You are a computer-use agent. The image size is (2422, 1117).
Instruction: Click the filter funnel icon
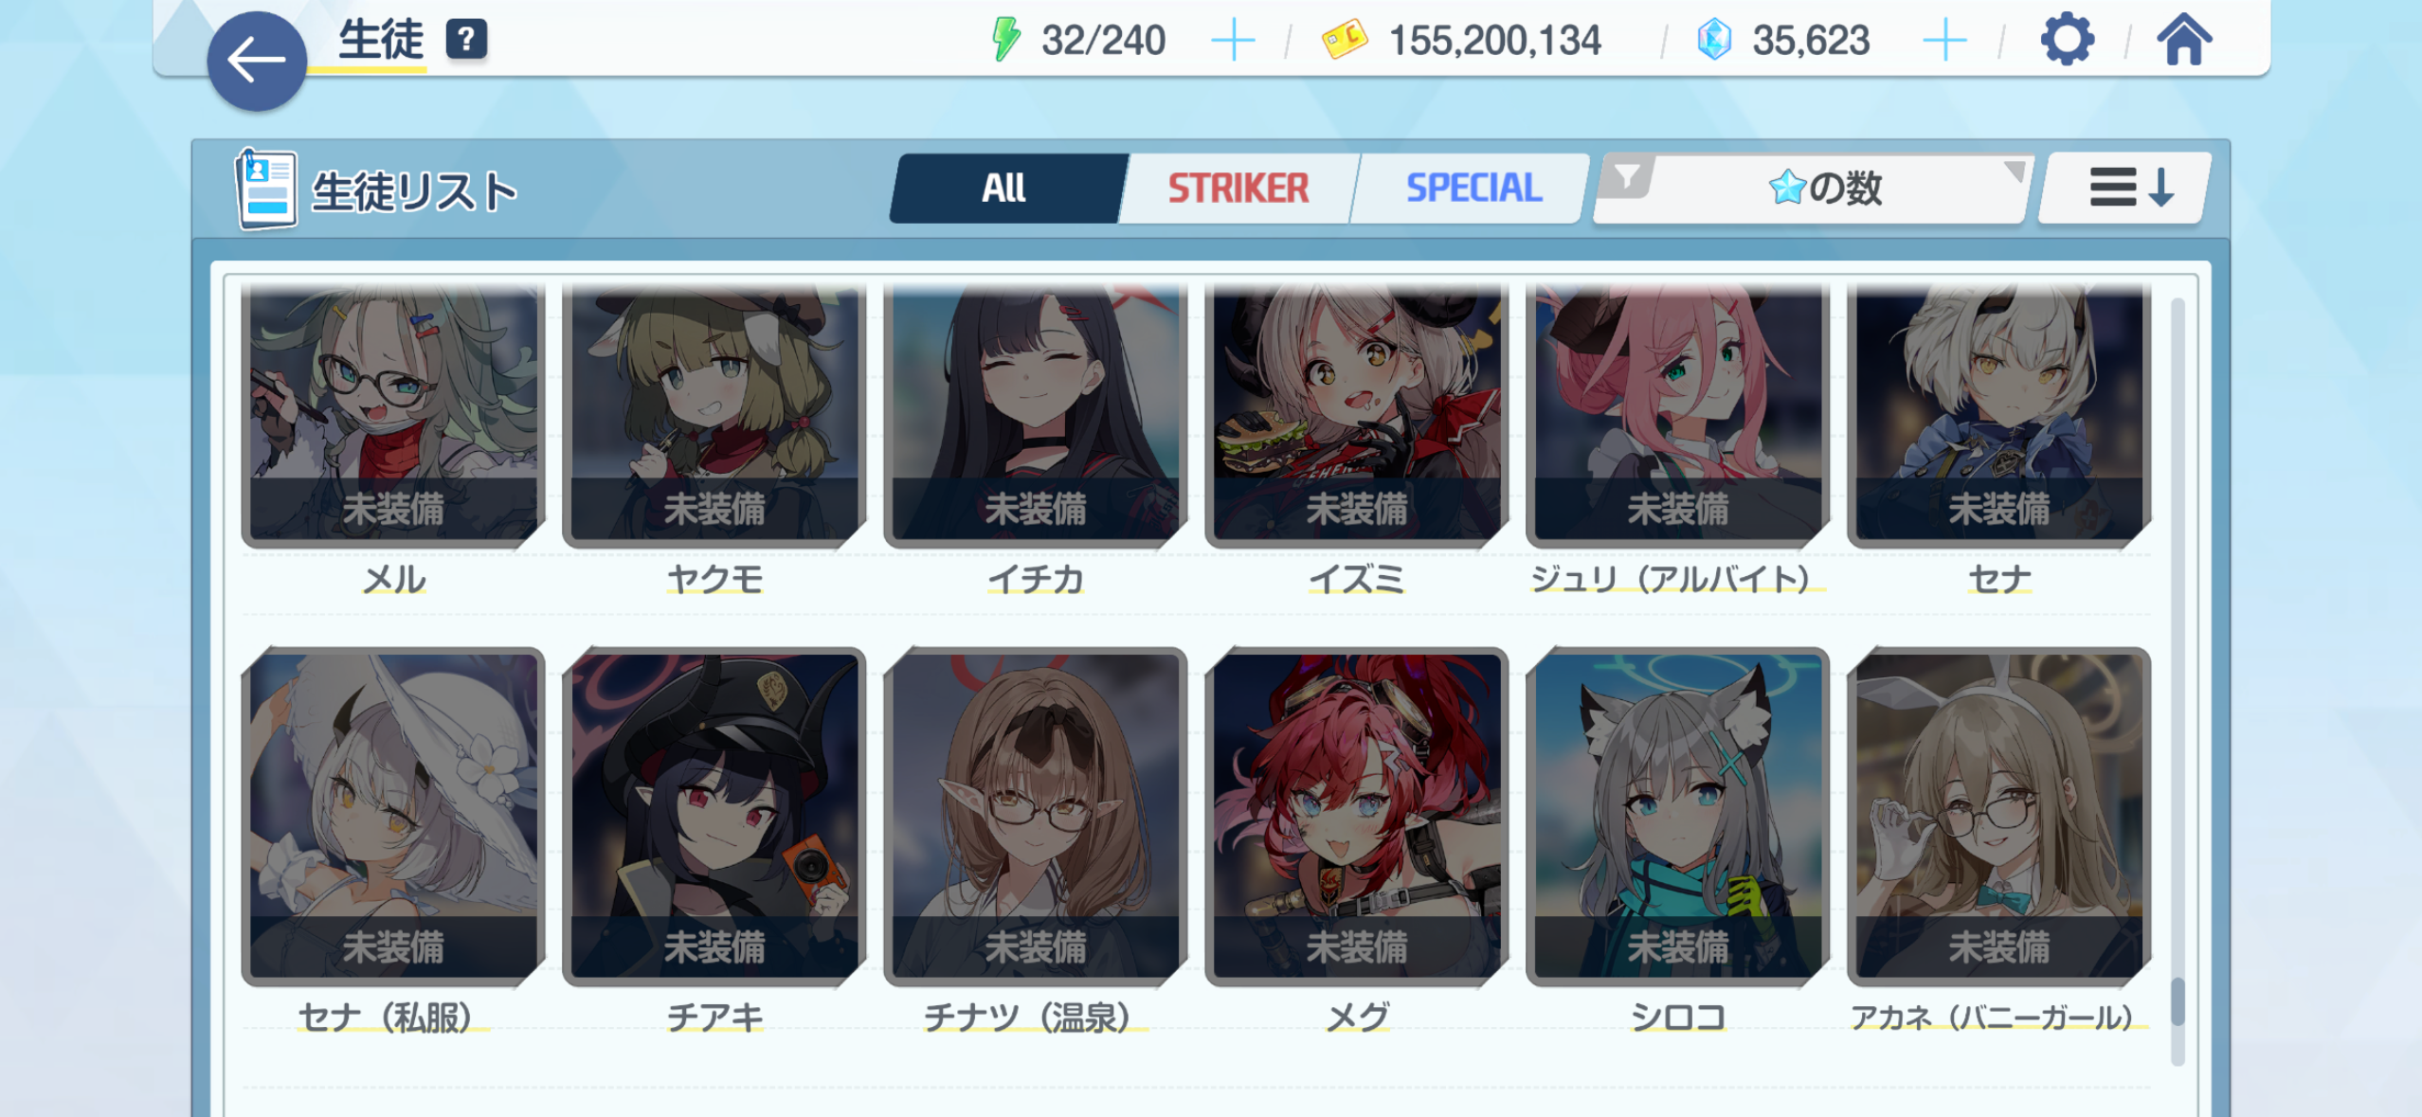(1626, 177)
